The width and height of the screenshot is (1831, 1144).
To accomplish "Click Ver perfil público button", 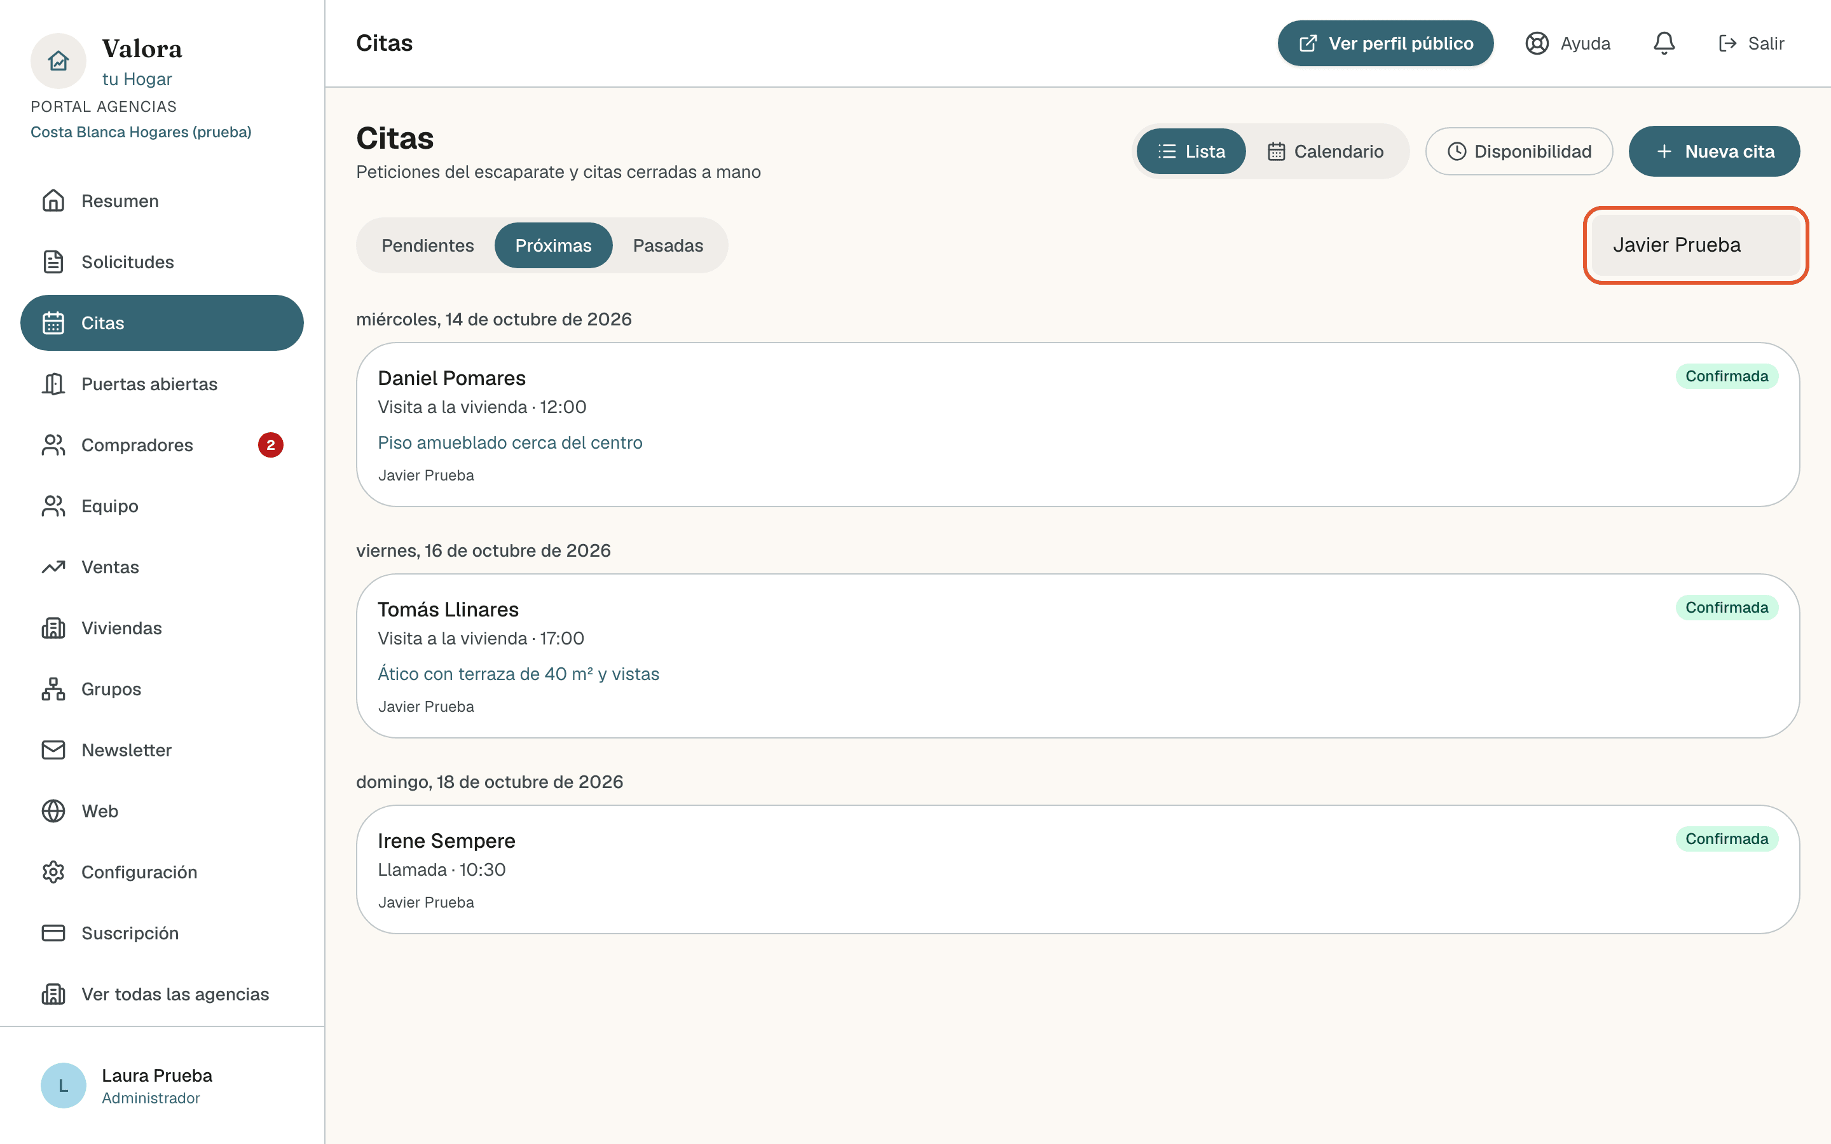I will [x=1385, y=43].
